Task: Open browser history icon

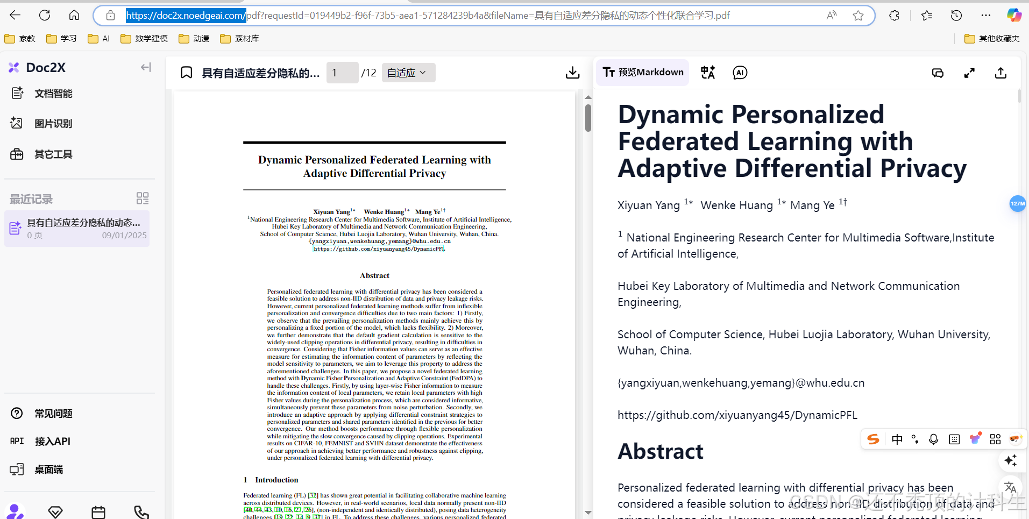Action: [956, 16]
